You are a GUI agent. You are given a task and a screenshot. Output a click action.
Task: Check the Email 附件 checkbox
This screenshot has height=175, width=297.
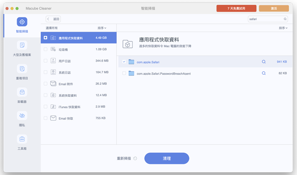click(45, 84)
